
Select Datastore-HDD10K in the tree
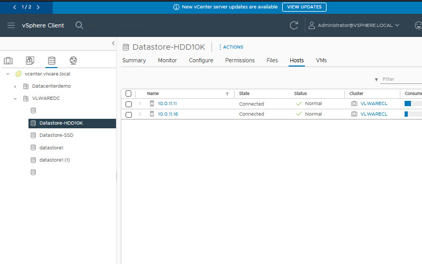(72, 123)
